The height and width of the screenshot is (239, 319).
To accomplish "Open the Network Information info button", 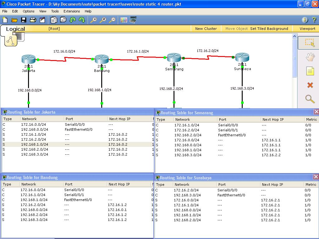I will pos(305,20).
